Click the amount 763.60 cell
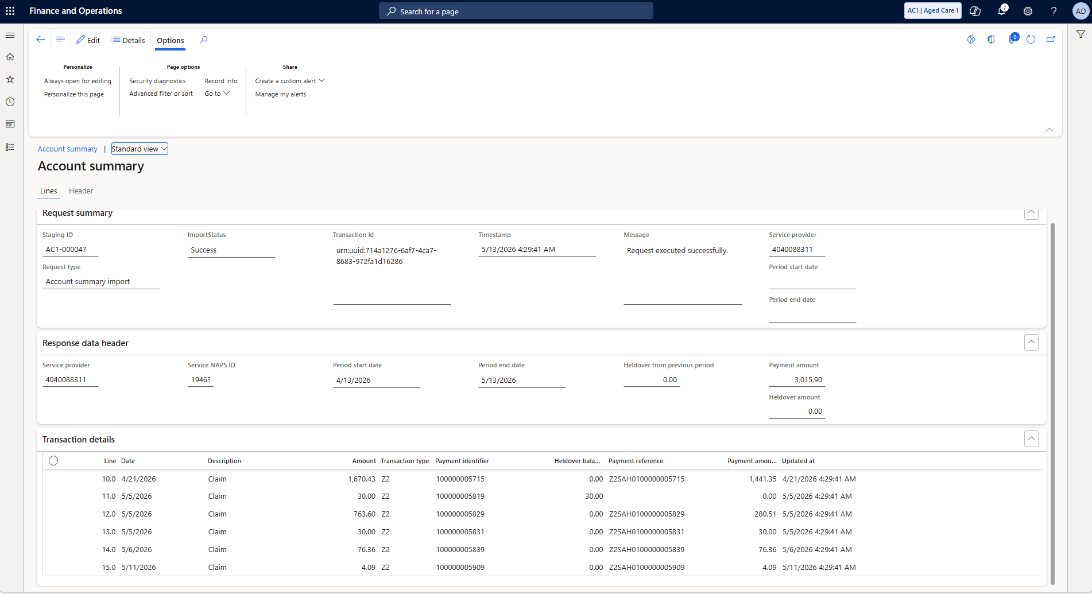 (364, 514)
